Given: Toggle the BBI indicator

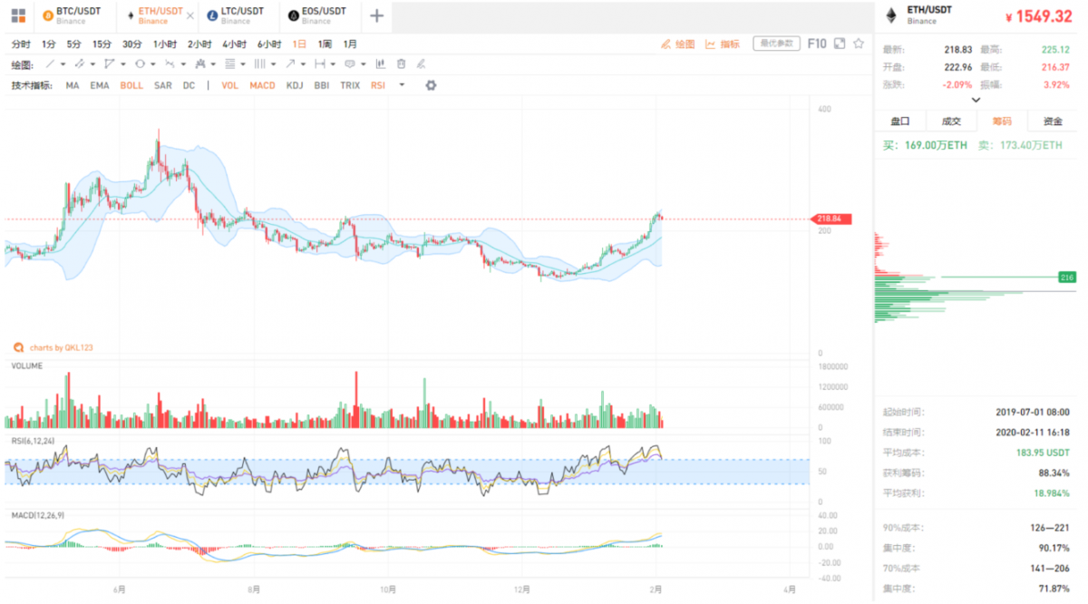Looking at the screenshot, I should click(322, 85).
